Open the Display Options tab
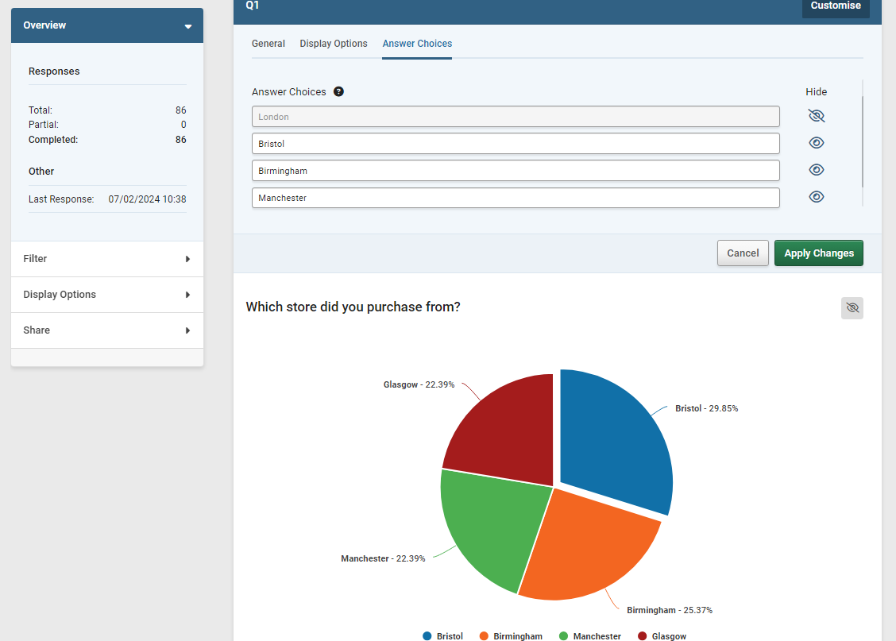896x641 pixels. (x=333, y=44)
